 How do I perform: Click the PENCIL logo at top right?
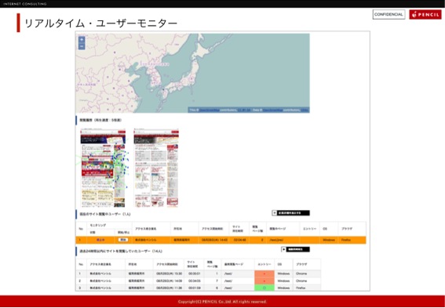pyautogui.click(x=425, y=14)
